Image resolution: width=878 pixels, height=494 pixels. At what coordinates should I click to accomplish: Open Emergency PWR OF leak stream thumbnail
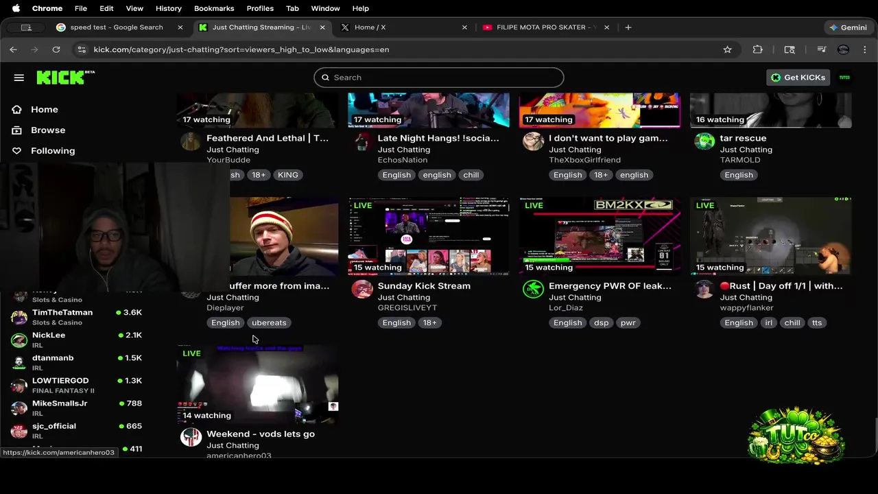pos(600,236)
